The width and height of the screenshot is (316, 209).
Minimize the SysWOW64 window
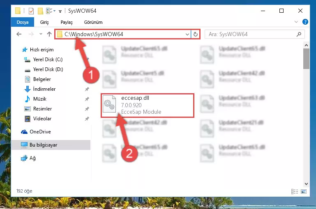point(263,11)
